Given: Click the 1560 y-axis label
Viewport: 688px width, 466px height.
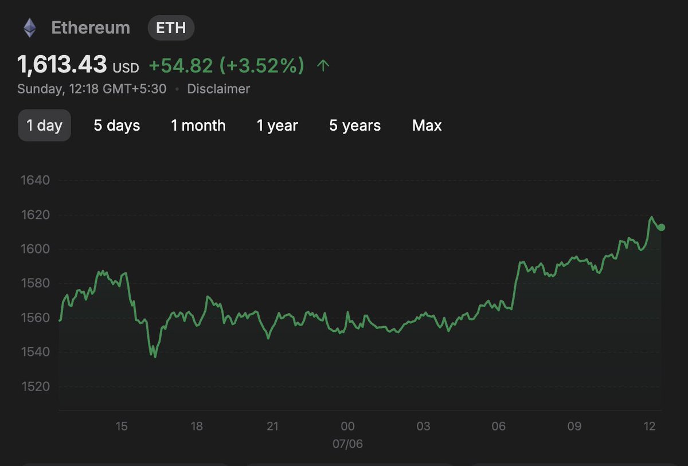Looking at the screenshot, I should point(36,318).
